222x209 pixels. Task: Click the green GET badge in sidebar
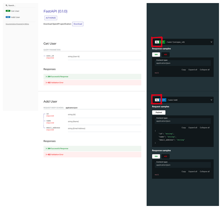click(8, 11)
